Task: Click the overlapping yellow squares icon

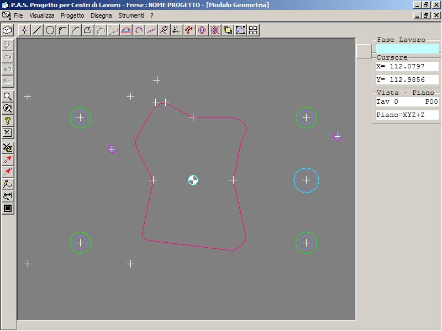Action: [228, 30]
